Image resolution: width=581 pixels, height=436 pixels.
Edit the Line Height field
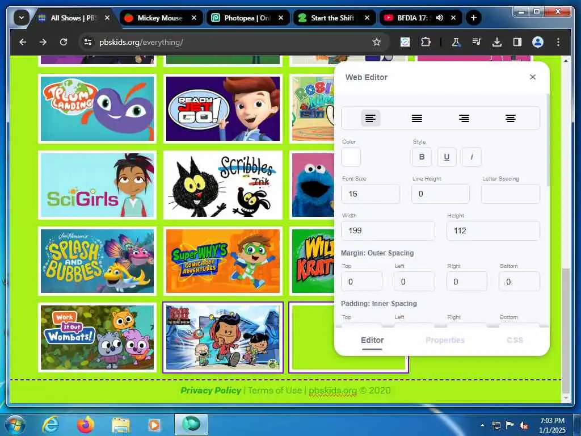click(440, 194)
